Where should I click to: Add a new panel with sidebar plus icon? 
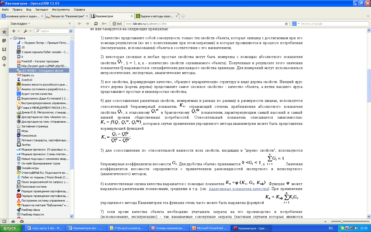pyautogui.click(x=4, y=65)
